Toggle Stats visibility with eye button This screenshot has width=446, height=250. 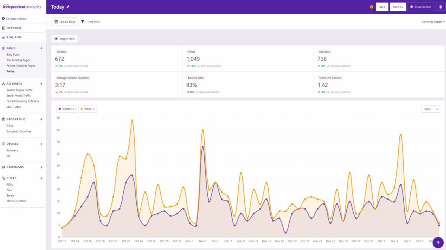point(64,39)
